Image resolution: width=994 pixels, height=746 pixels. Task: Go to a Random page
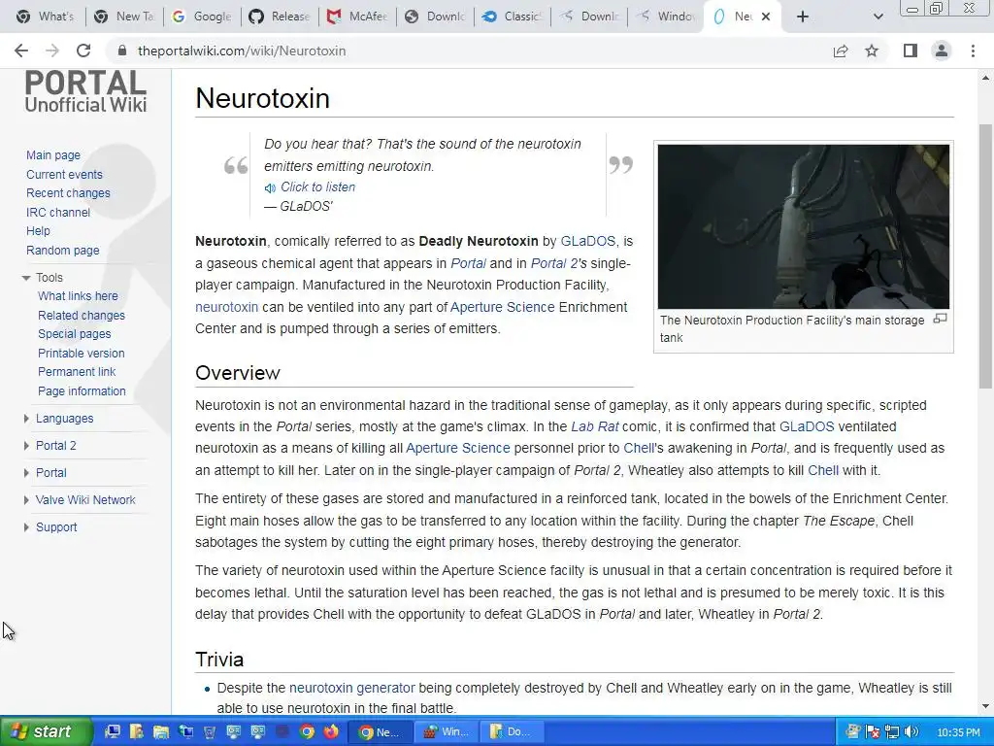pos(63,251)
